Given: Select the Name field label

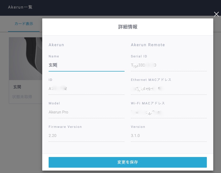Looking at the screenshot, I should pos(54,56).
